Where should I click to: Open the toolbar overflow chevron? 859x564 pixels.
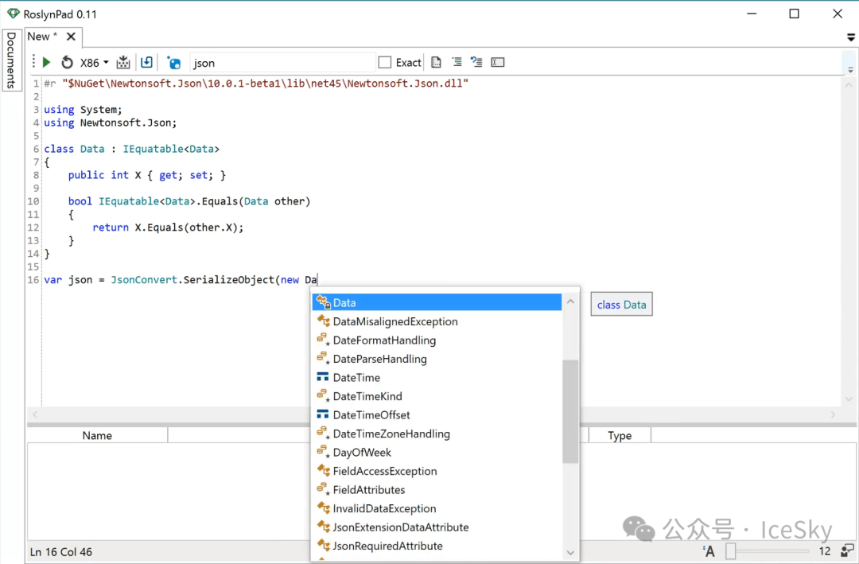(x=850, y=70)
